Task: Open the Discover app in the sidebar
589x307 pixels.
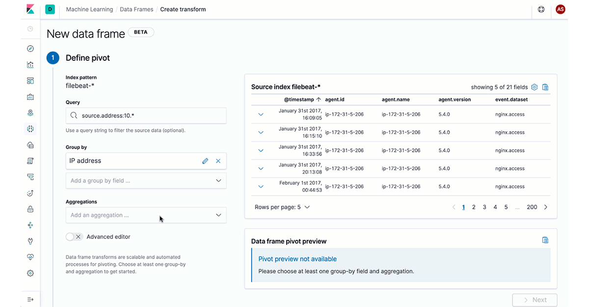Action: (x=30, y=48)
